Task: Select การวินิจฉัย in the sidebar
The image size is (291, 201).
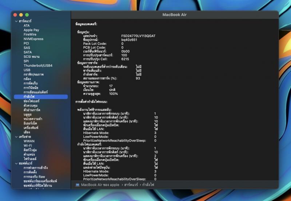Action: [31, 88]
